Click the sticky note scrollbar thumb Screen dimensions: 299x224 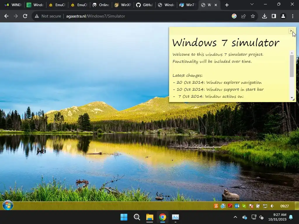[x=292, y=66]
